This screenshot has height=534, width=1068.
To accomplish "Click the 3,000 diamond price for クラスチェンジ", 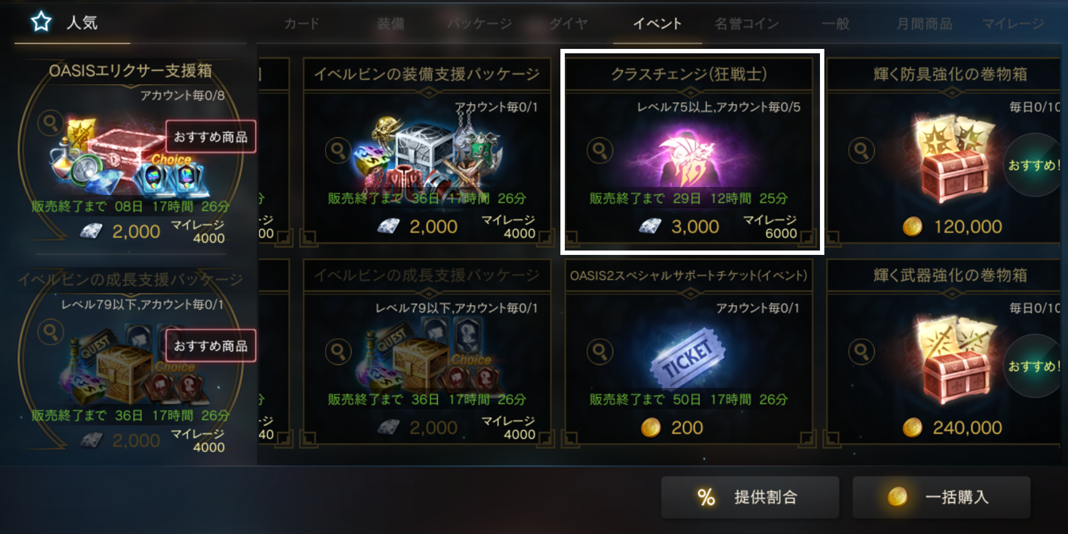I will (695, 226).
